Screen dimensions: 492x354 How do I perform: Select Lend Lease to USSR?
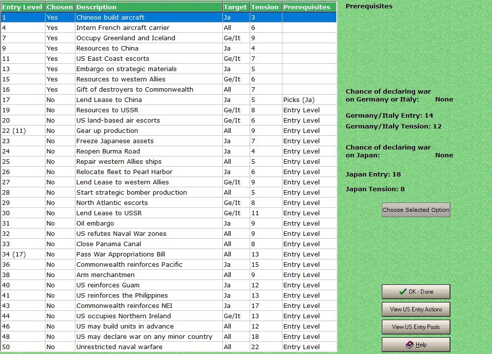(x=169, y=213)
